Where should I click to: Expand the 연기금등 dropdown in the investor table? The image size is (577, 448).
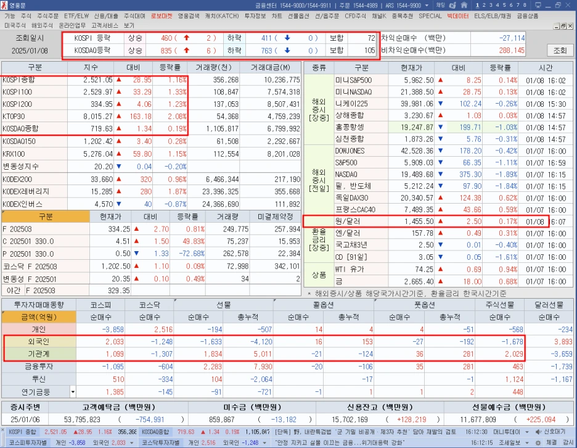pyautogui.click(x=72, y=391)
